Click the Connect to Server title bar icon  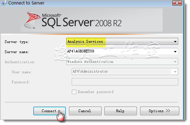point(4,3)
